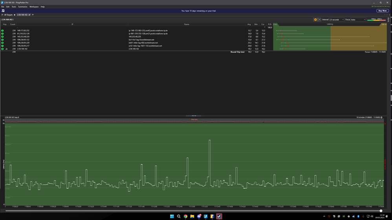
Task: Toggle graph for final hop 2.59.169.163 bar icon
Action: (6, 49)
